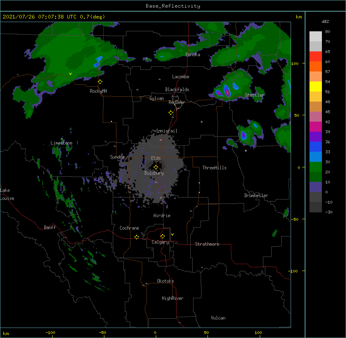
Task: Click the intense storm cell west of Stettler
Action: [227, 91]
